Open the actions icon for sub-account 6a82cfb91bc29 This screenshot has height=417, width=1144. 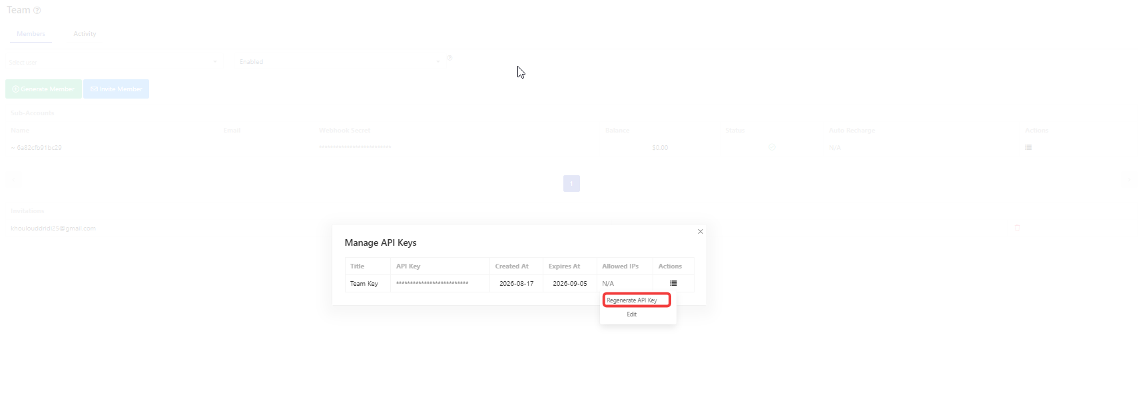point(1028,147)
